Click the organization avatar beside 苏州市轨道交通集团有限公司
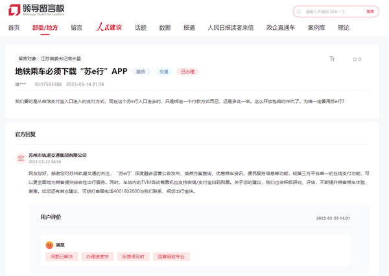The height and width of the screenshot is (276, 389). coord(21,158)
